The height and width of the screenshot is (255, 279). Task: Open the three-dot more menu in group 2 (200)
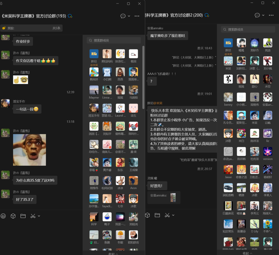point(271,15)
